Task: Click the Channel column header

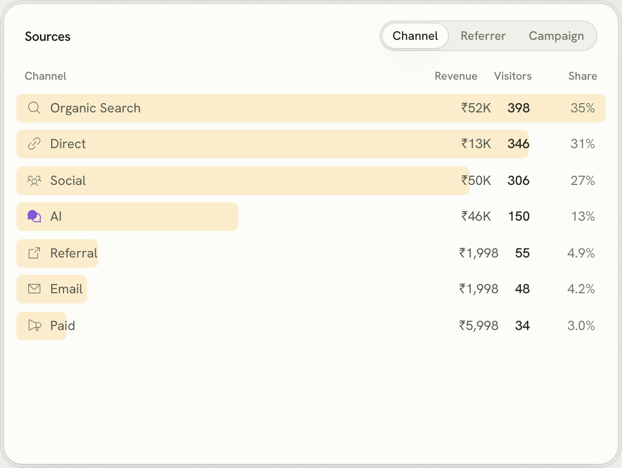Action: [x=46, y=76]
